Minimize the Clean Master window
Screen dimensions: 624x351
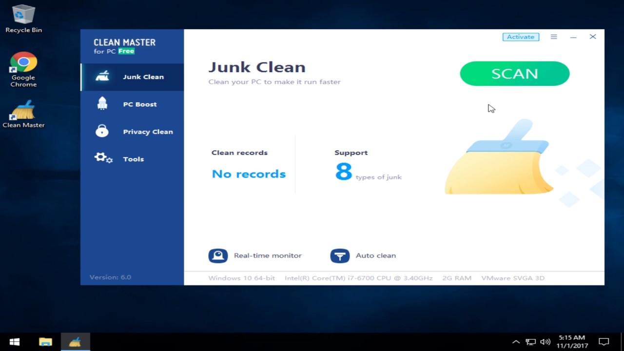point(573,37)
